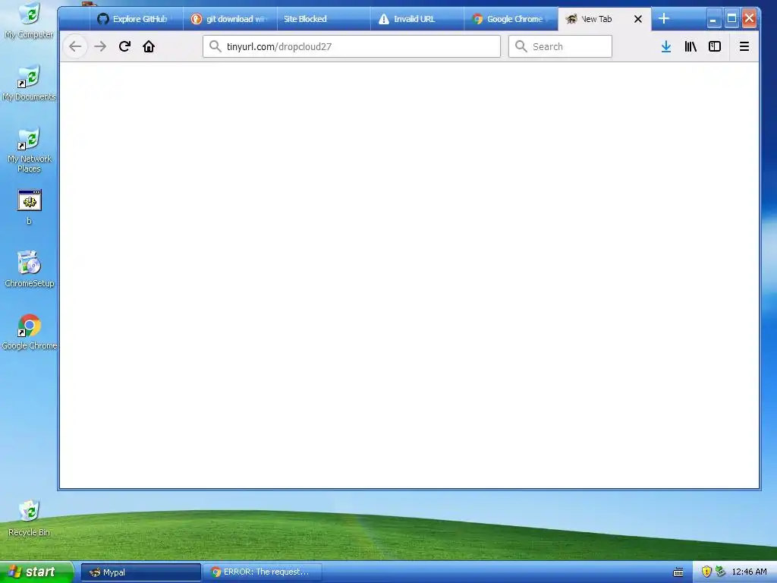The height and width of the screenshot is (583, 777).
Task: Go forward using the forward arrow
Action: (100, 46)
